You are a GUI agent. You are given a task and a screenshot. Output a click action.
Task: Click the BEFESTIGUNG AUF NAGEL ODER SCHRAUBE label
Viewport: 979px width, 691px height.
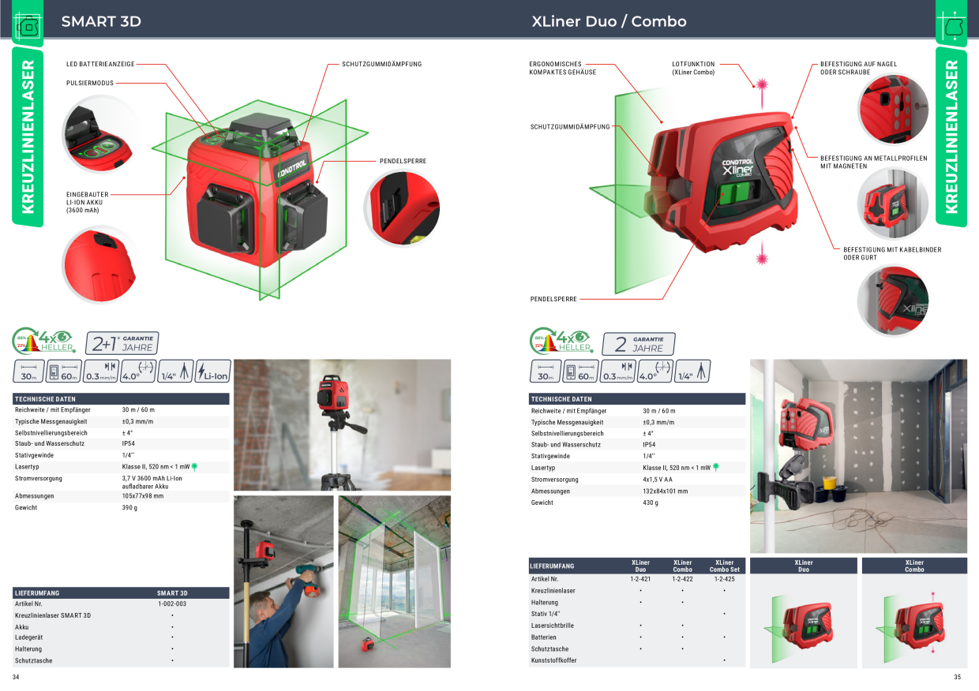(858, 68)
